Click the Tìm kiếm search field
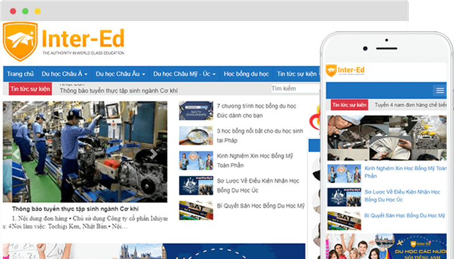This screenshot has width=454, height=259. pyautogui.click(x=294, y=89)
